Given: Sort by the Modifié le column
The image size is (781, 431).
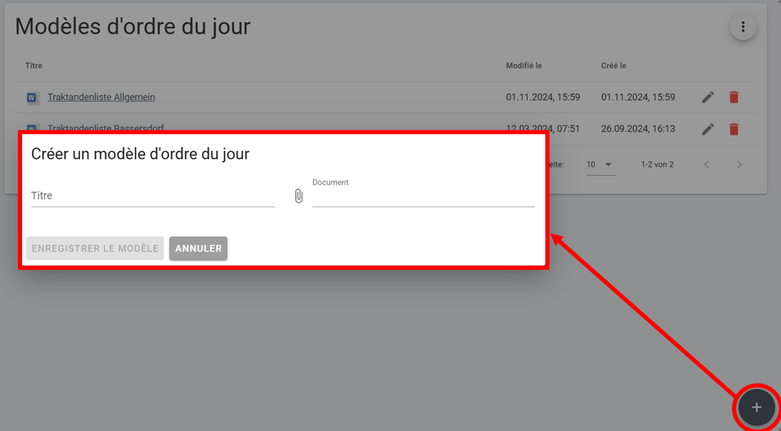Looking at the screenshot, I should coord(523,66).
